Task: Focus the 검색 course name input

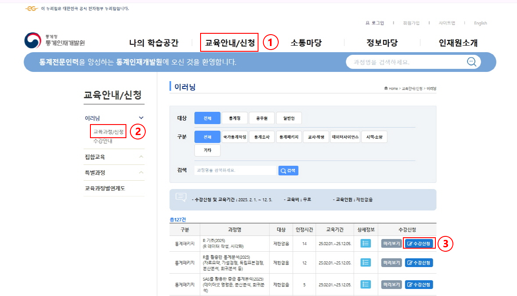Action: 235,171
